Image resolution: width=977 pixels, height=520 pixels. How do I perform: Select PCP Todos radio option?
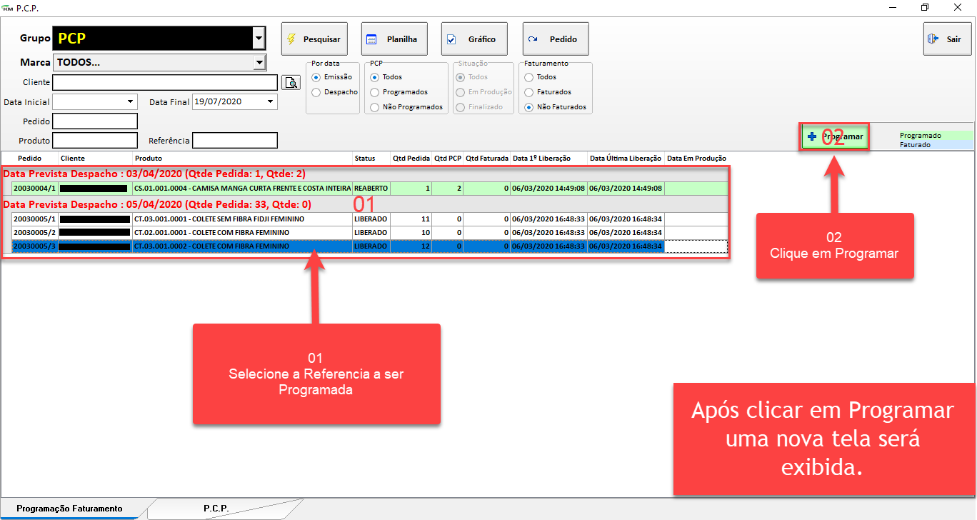coord(386,77)
